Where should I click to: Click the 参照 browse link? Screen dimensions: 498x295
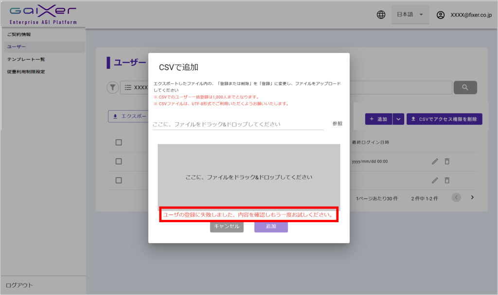(x=337, y=124)
